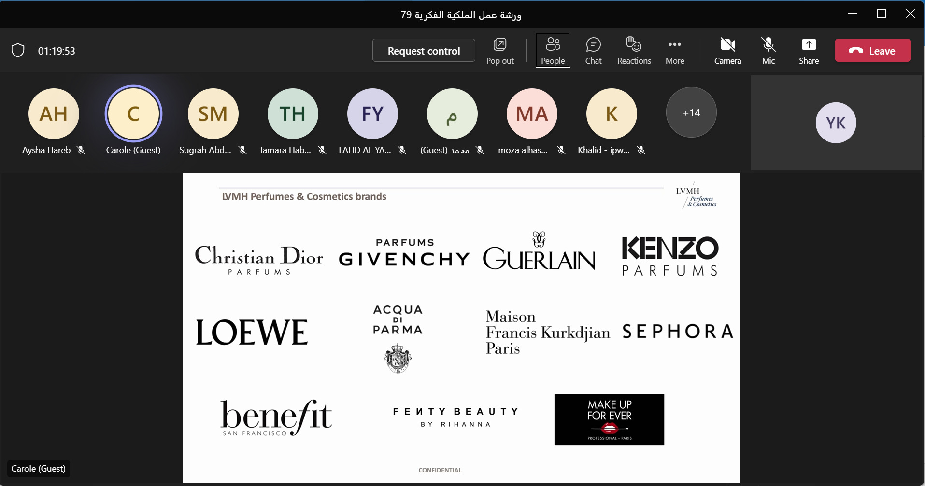The height and width of the screenshot is (486, 925).
Task: Click the shield security icon
Action: 18,50
